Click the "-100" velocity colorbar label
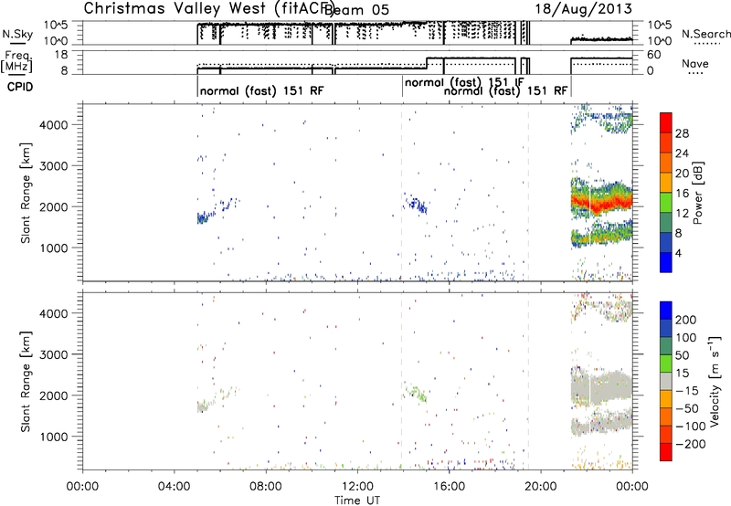731x506 pixels. 691,427
